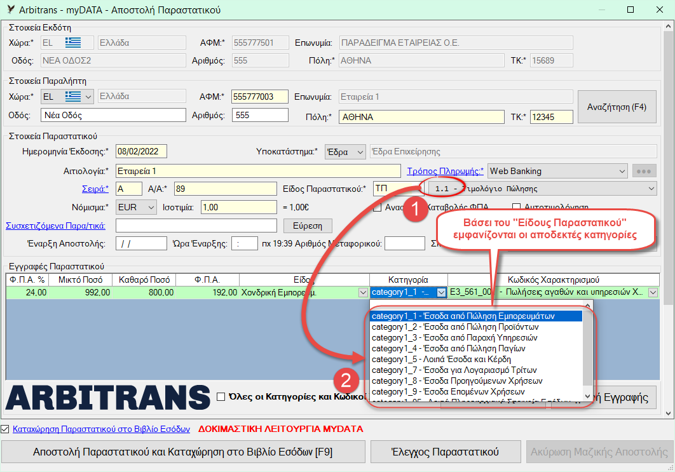Image resolution: width=675 pixels, height=472 pixels.
Task: Expand the Τρόπος Πληρωμής Web Banking combo box
Action: pyautogui.click(x=622, y=171)
